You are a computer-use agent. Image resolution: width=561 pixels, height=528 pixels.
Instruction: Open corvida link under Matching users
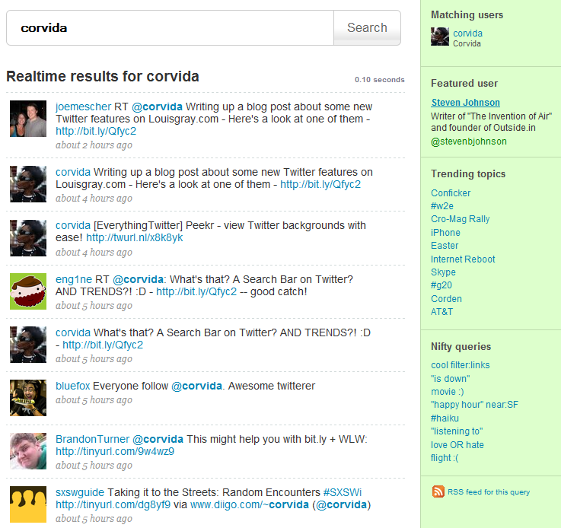[x=467, y=33]
